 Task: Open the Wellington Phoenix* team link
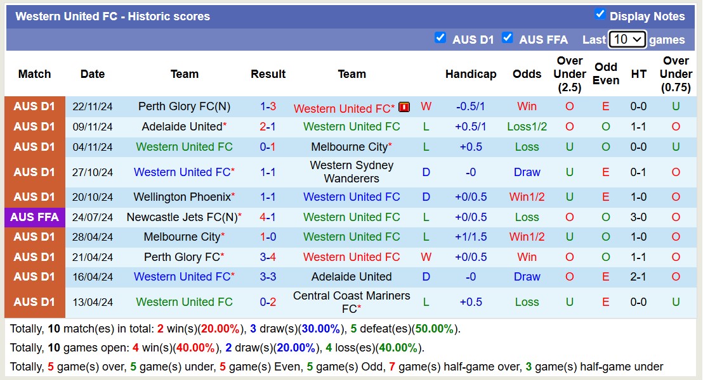pyautogui.click(x=181, y=197)
